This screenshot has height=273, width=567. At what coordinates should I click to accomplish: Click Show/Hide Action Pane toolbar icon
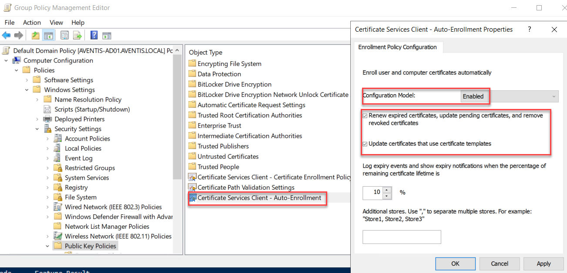107,35
